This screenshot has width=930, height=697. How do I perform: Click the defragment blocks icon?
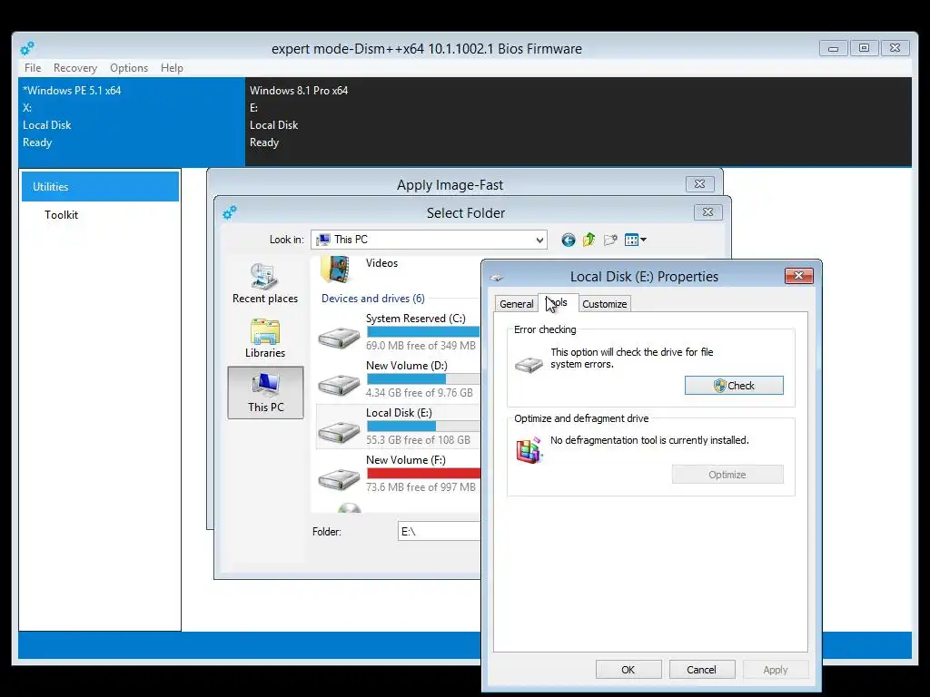pos(529,450)
